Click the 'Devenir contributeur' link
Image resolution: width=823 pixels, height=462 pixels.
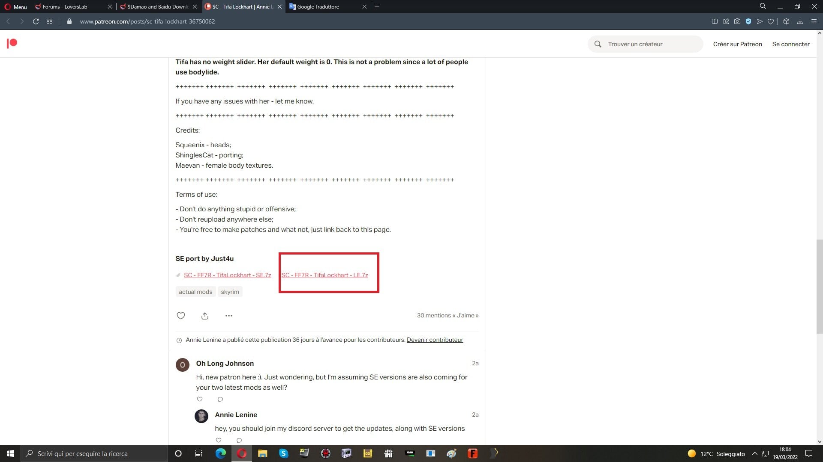(x=435, y=340)
